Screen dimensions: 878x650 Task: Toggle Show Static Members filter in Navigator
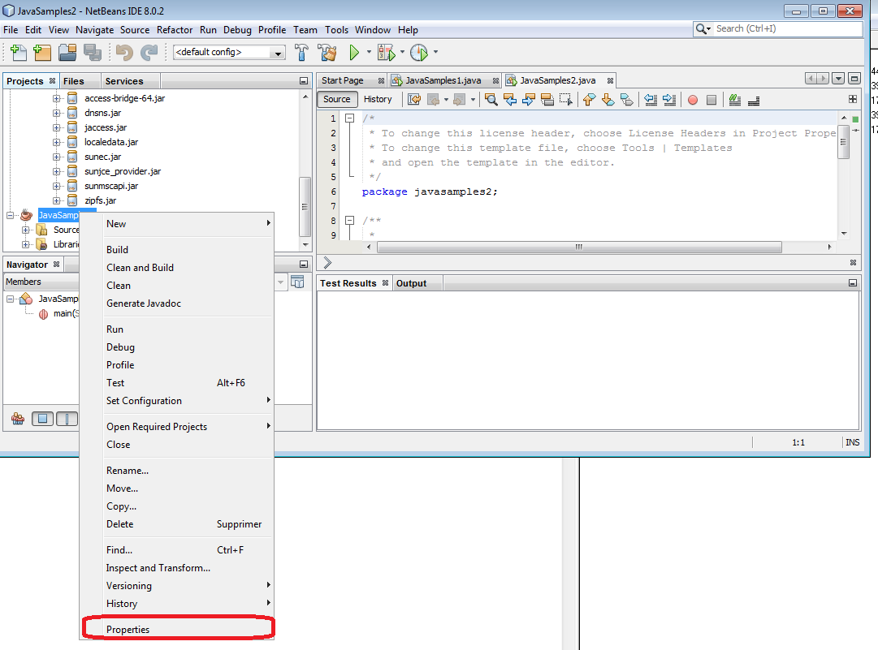pos(67,419)
